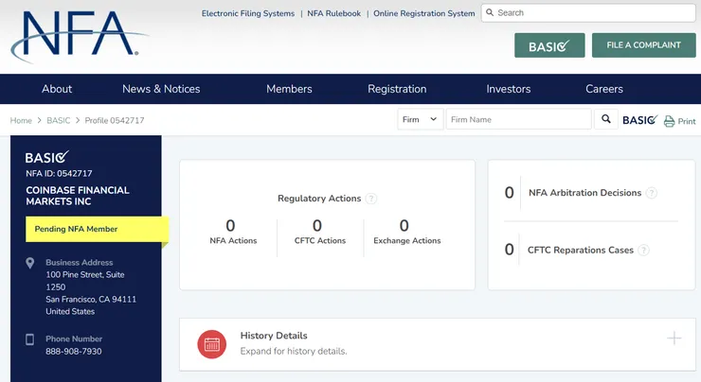Open the Registration menu

click(397, 89)
